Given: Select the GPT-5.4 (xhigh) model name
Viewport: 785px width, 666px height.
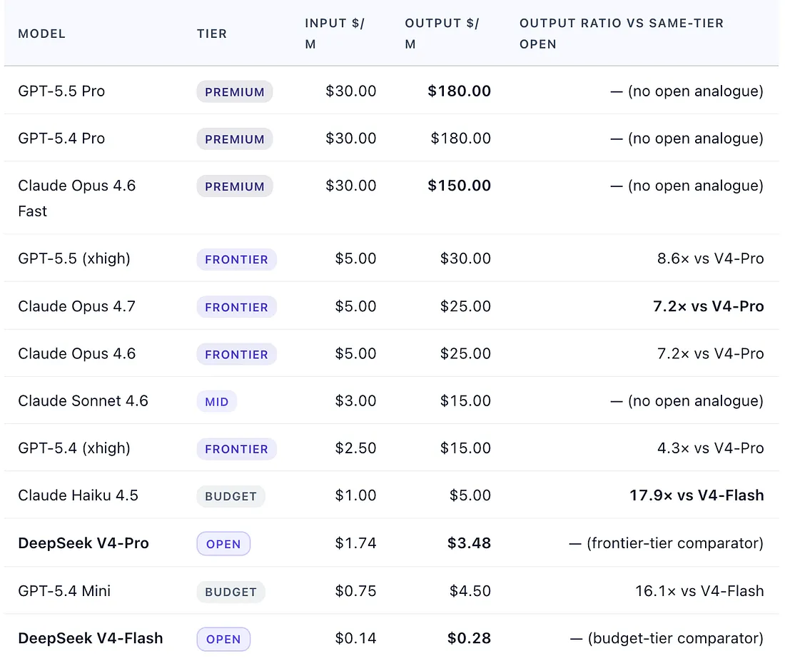Looking at the screenshot, I should (74, 448).
